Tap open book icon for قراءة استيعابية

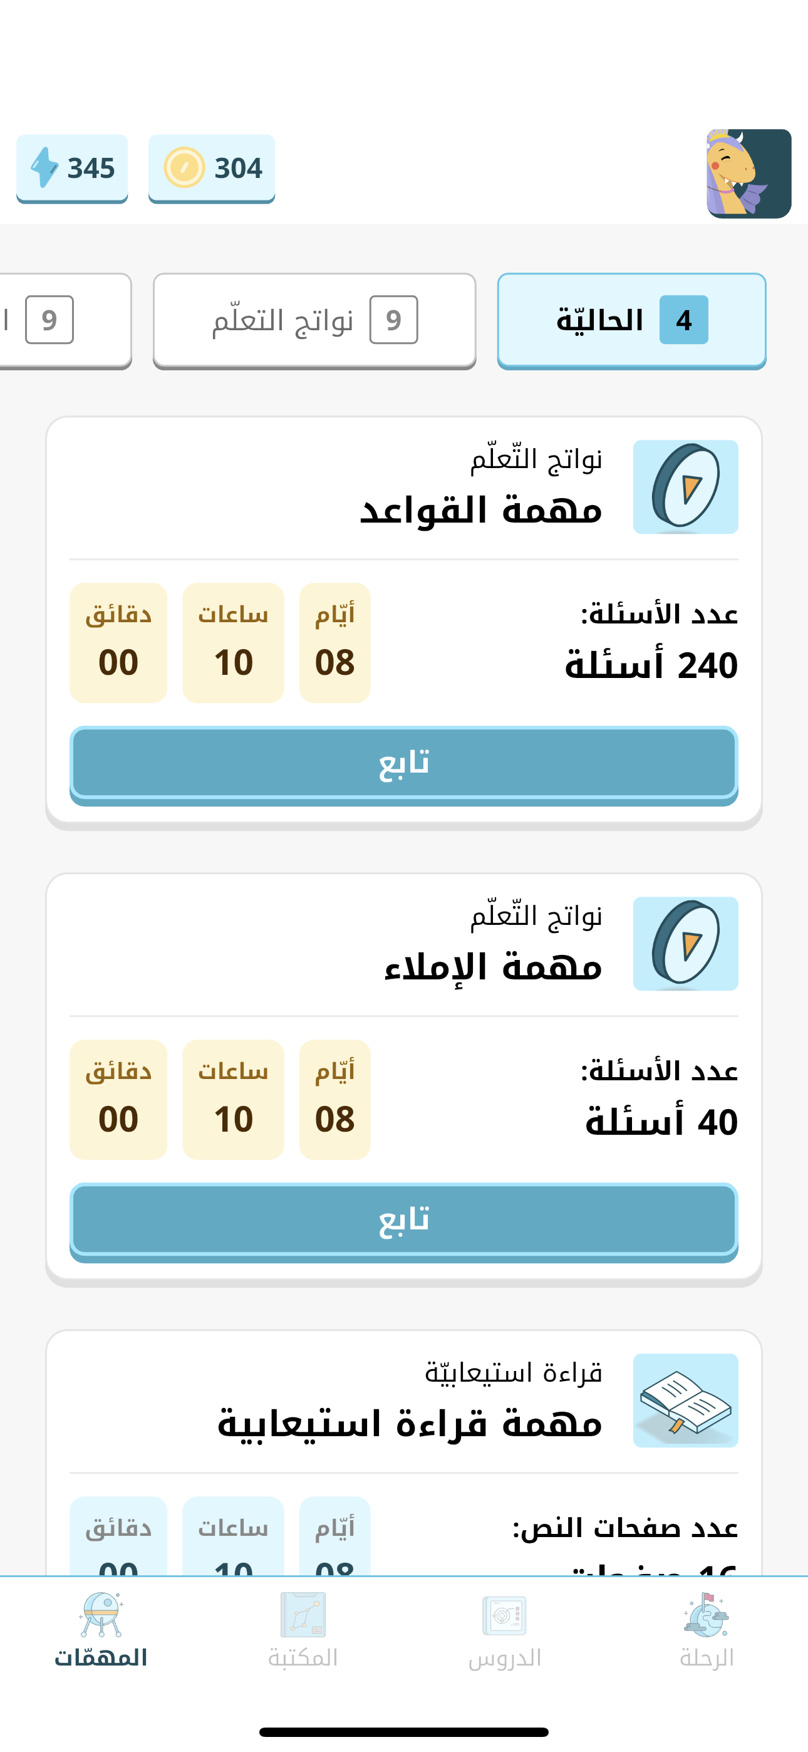tap(685, 1400)
